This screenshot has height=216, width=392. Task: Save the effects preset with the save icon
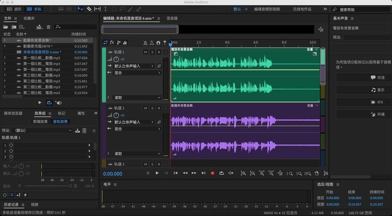[78, 130]
